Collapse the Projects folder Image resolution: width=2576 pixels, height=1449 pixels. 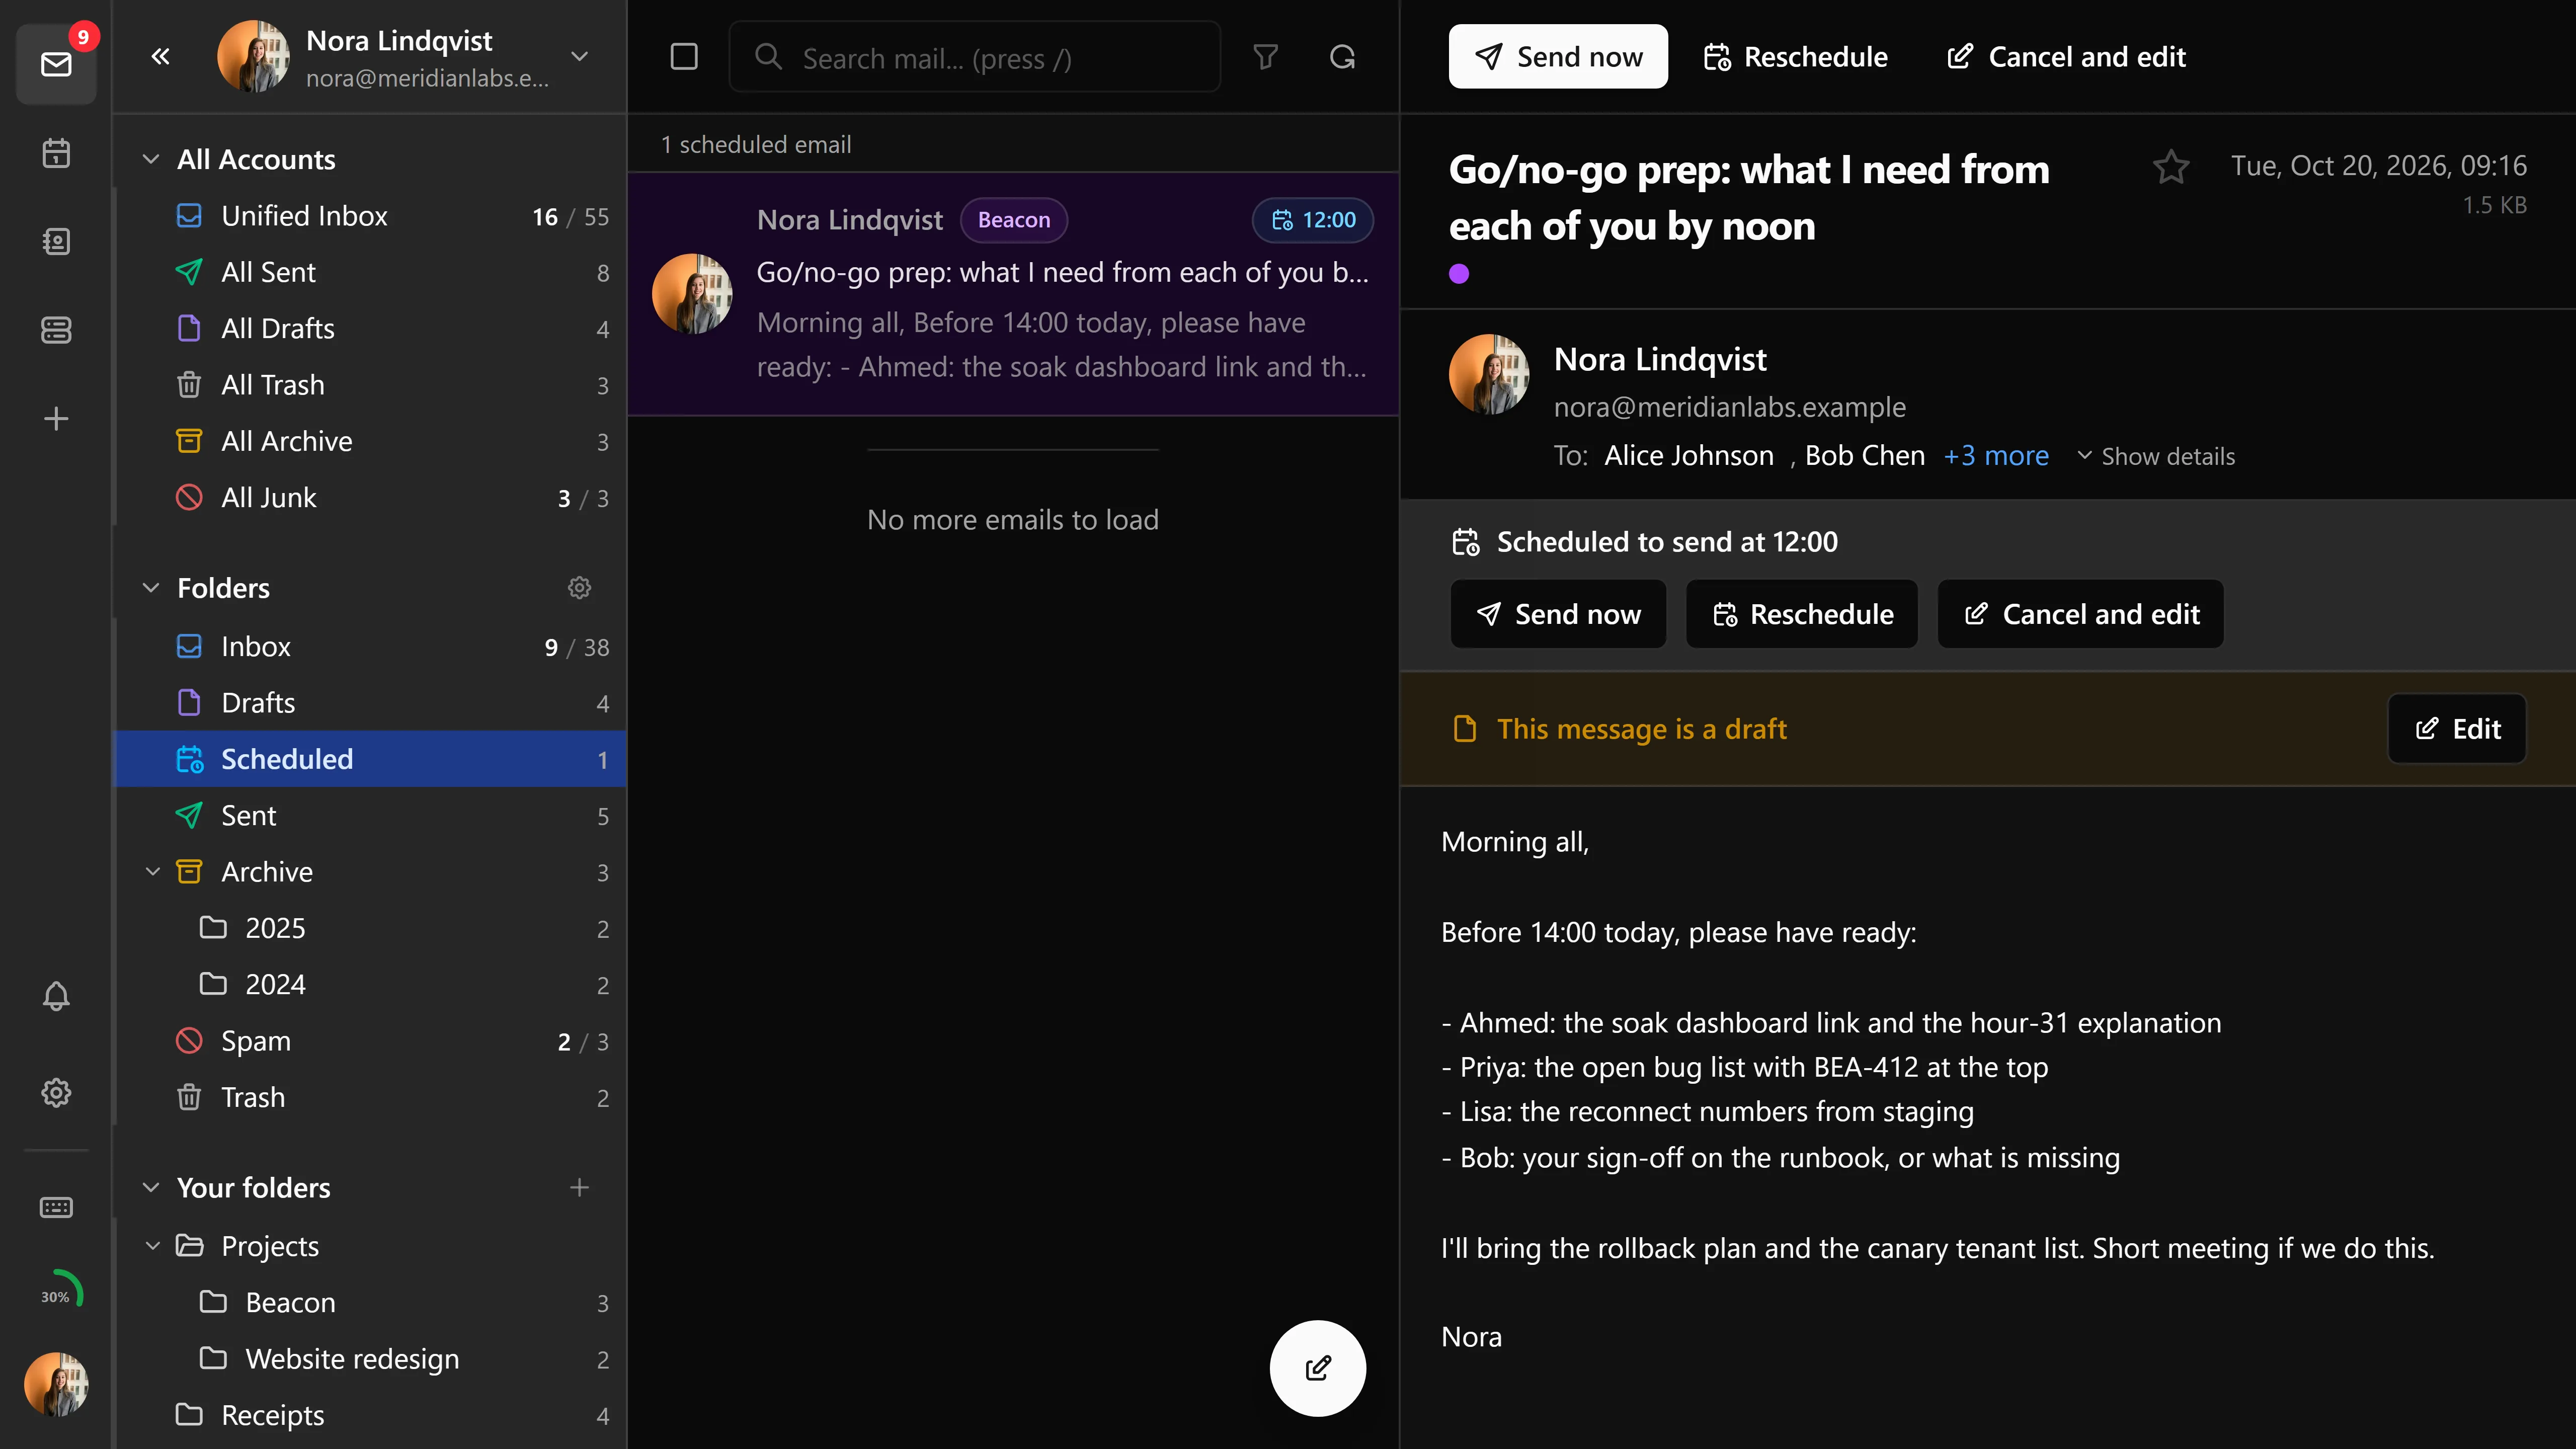tap(153, 1246)
